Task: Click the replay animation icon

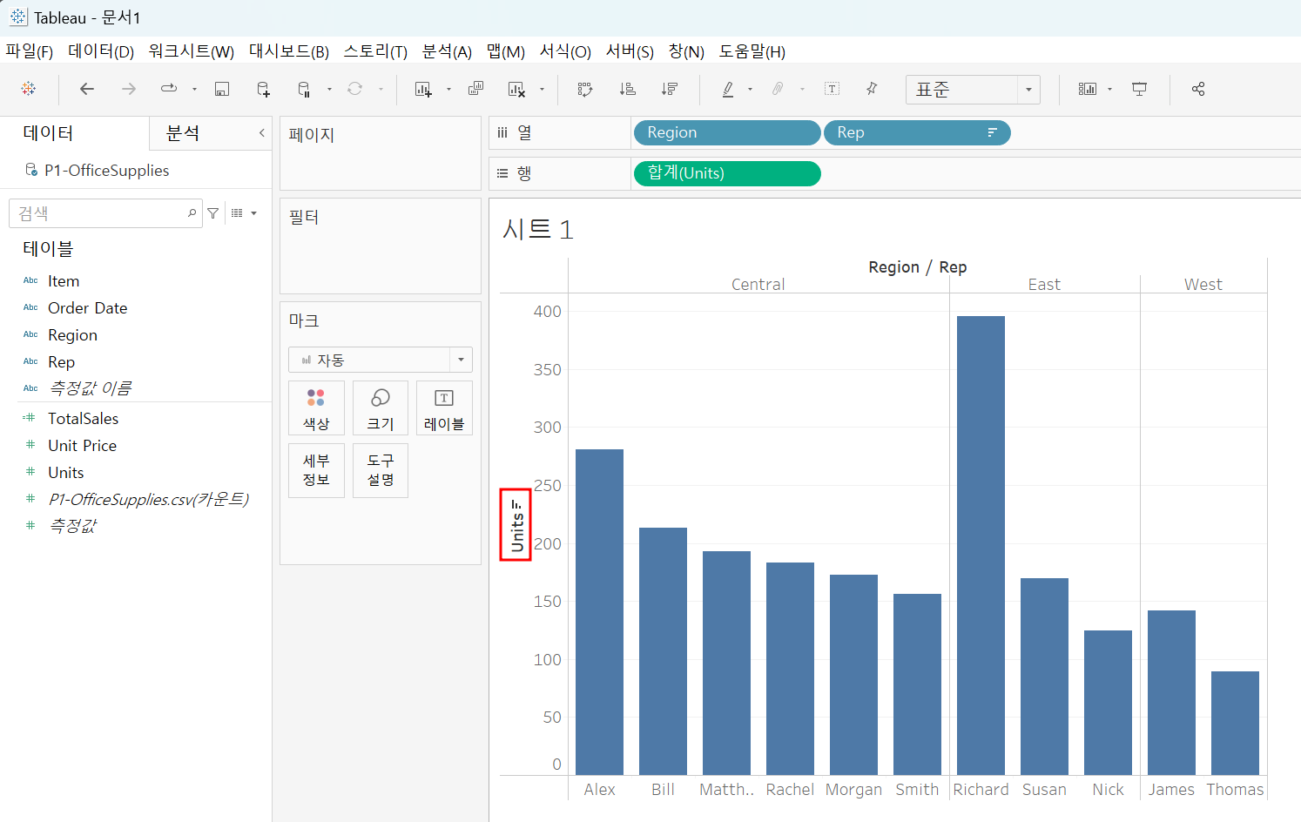Action: point(169,89)
